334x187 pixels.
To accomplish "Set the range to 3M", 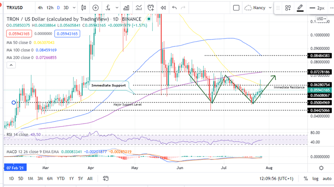I will tap(40, 179).
